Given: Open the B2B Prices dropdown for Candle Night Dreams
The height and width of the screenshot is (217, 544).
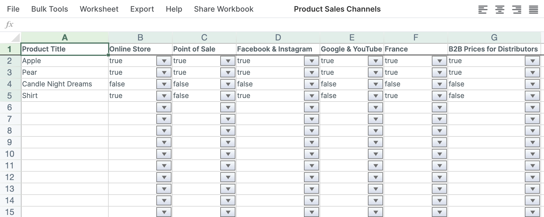Looking at the screenshot, I should (533, 84).
